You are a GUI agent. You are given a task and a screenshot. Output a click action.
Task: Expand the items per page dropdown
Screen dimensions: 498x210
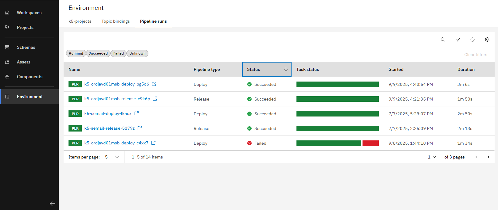112,157
